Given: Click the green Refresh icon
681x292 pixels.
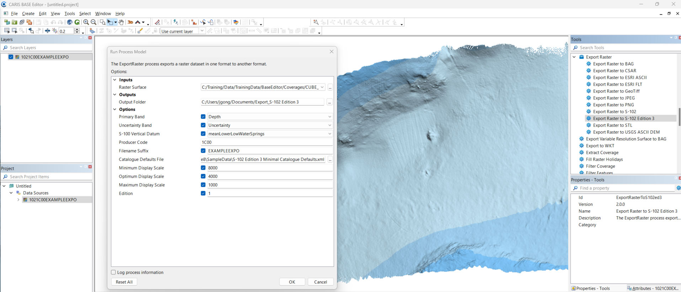Looking at the screenshot, I should 77,22.
